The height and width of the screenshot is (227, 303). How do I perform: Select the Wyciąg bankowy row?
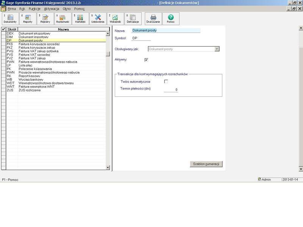point(56,79)
